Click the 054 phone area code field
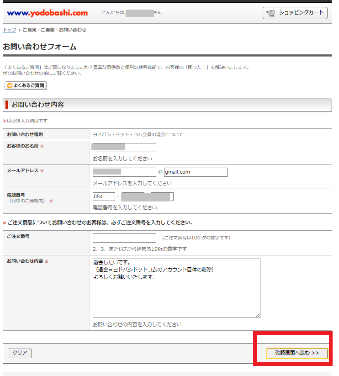Screen dimensions: 339x376 click(104, 196)
